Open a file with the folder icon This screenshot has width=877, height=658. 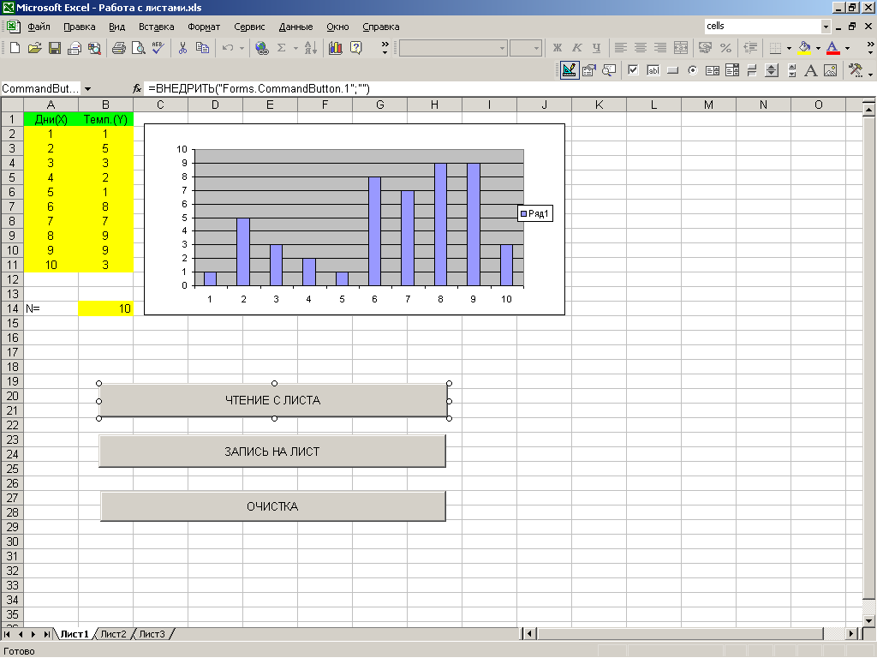[x=34, y=48]
